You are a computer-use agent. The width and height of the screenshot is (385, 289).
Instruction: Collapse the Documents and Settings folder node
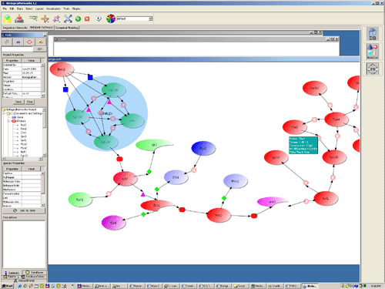[4, 113]
